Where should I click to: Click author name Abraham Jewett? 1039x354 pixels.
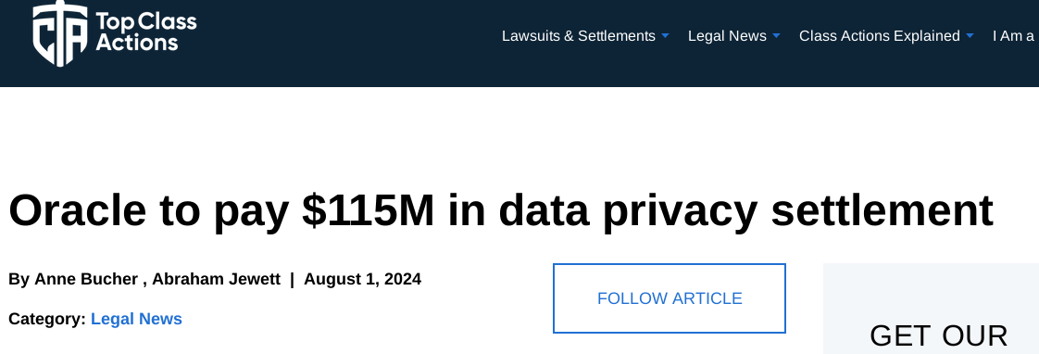pos(216,279)
